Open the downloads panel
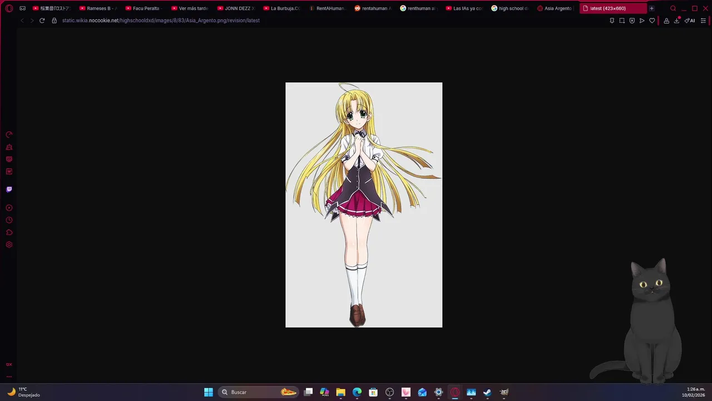The height and width of the screenshot is (401, 712). [677, 21]
